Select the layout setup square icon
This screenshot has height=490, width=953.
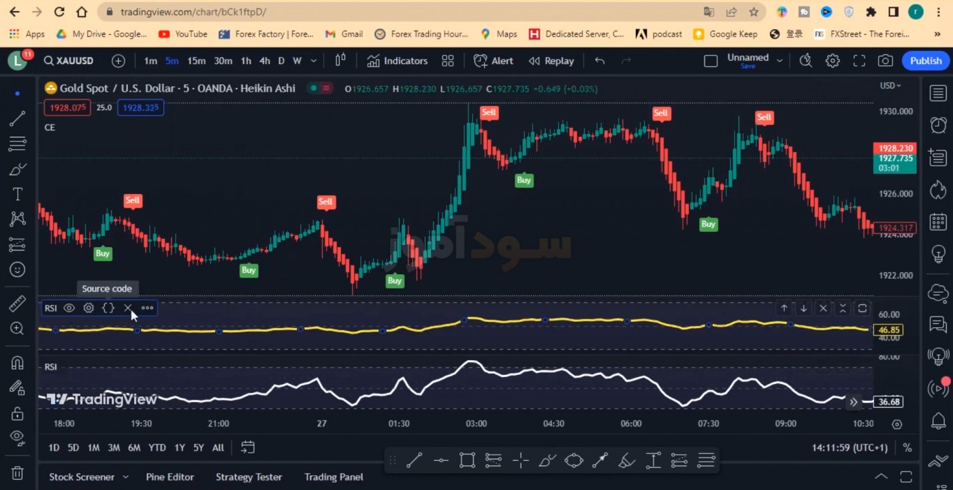(711, 61)
